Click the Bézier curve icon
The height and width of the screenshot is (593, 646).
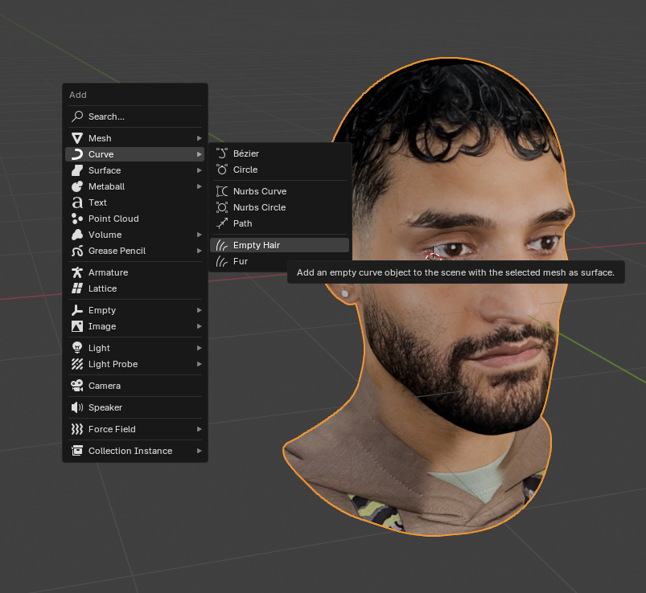(222, 153)
